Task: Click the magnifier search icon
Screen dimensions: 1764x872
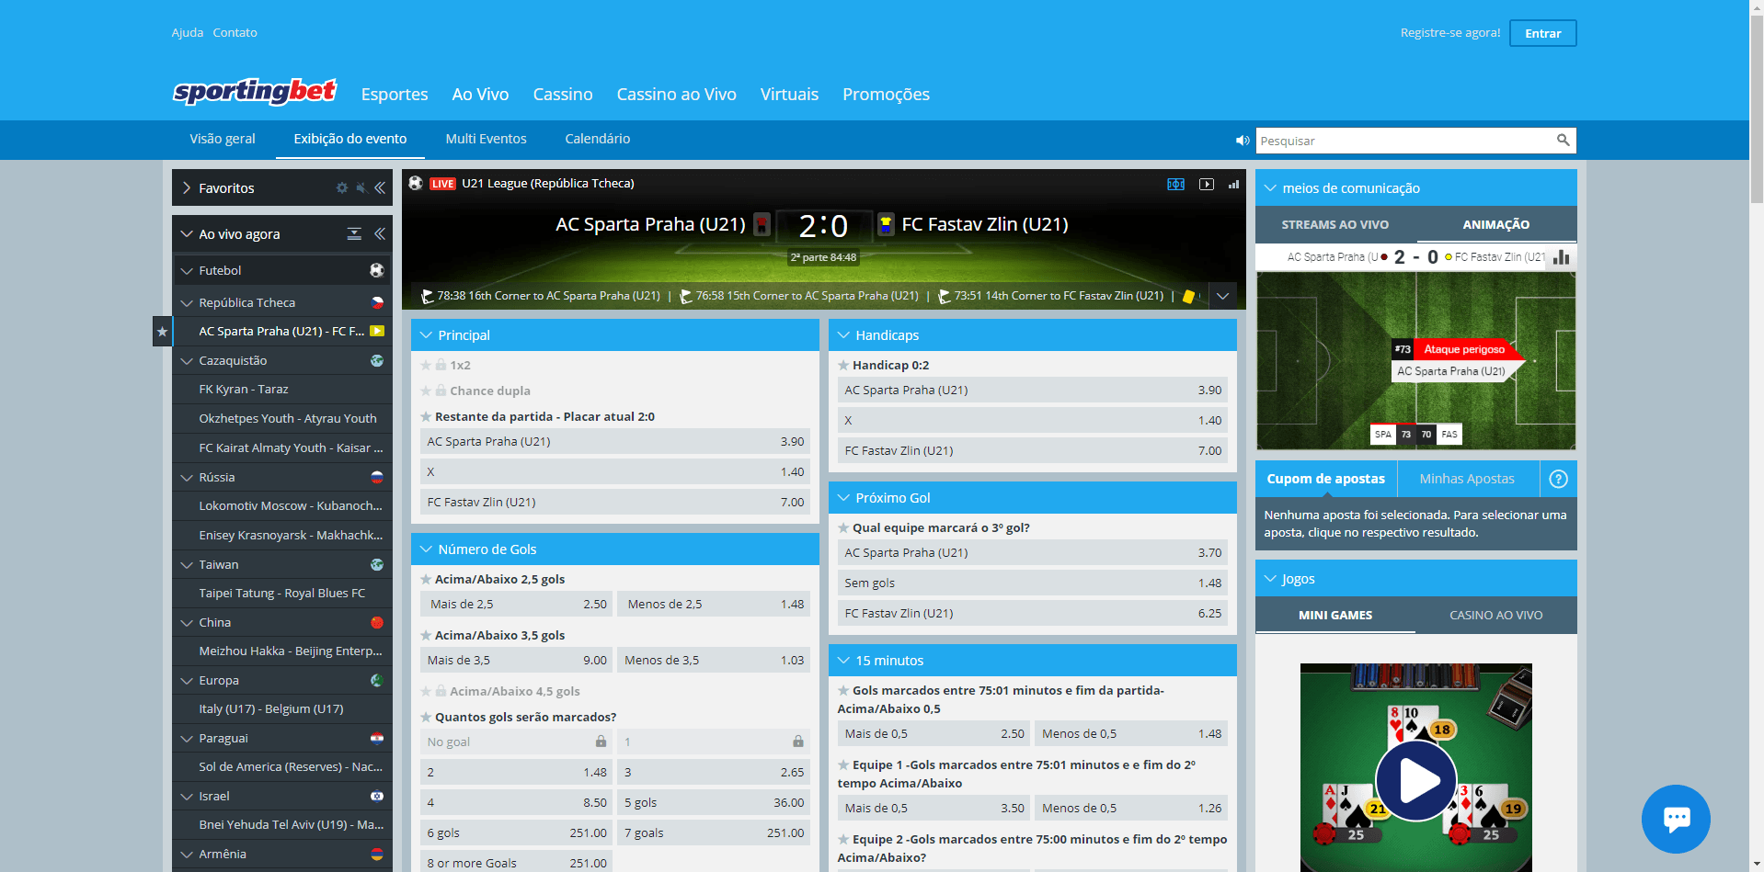Action: (x=1563, y=140)
